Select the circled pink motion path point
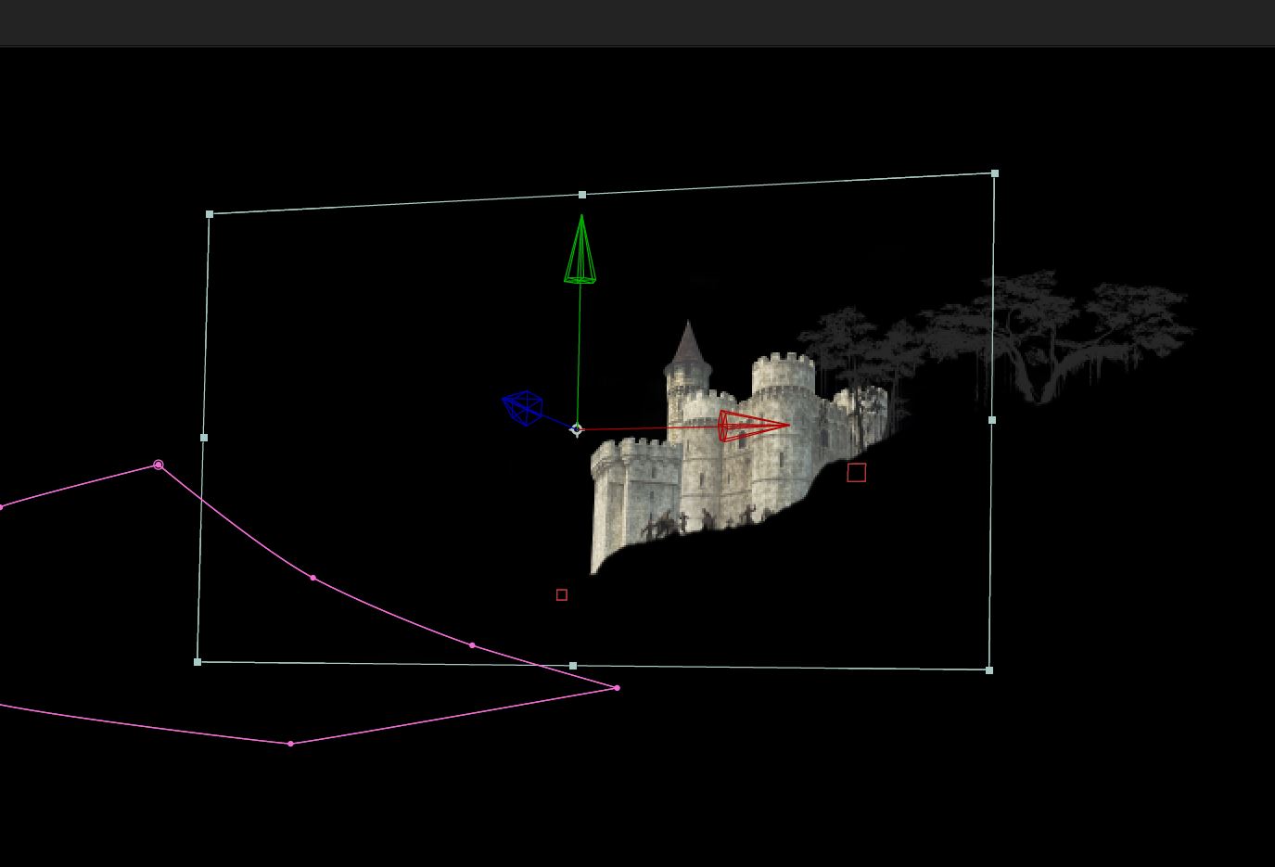The width and height of the screenshot is (1275, 867). point(159,465)
